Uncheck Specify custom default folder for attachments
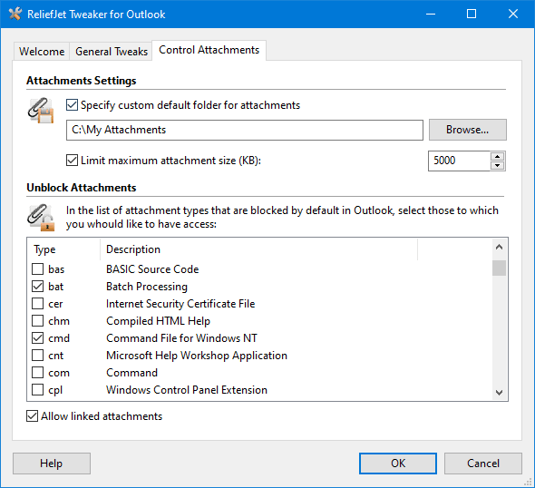The height and width of the screenshot is (488, 535). [72, 105]
